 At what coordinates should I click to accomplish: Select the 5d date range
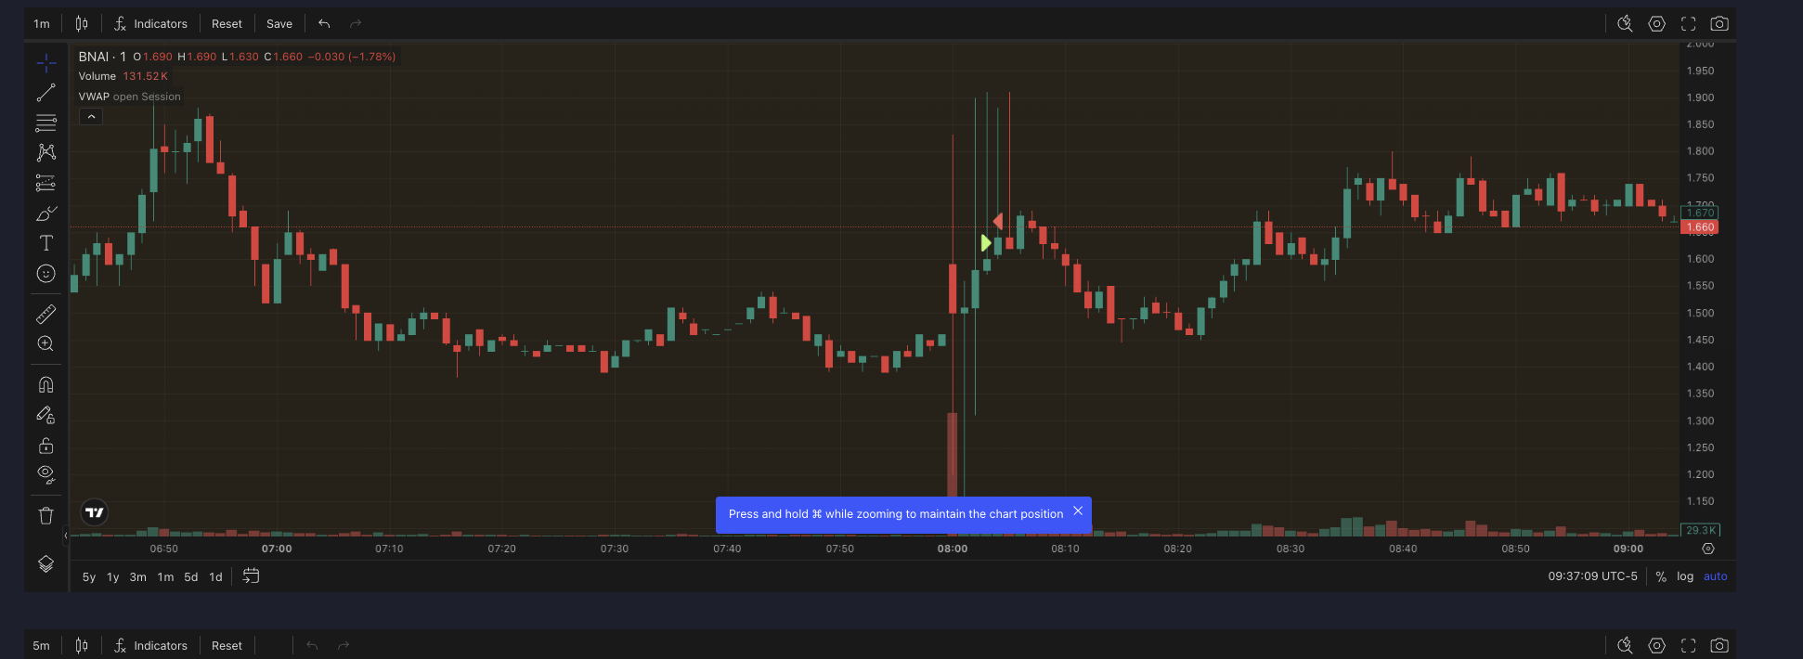click(x=191, y=577)
